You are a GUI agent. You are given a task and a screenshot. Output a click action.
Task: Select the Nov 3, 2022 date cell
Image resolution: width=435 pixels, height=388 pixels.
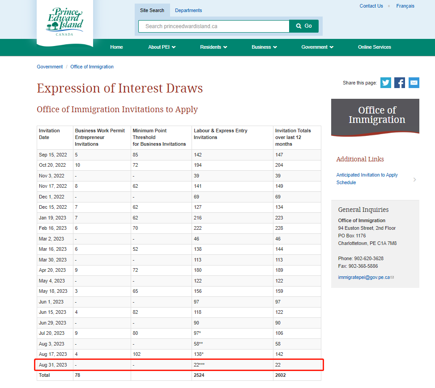[55, 176]
